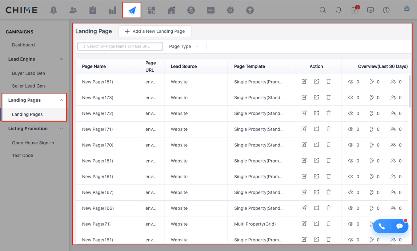This screenshot has height=251, width=417.
Task: Delete the New Page(171) landing page
Action: point(329,129)
